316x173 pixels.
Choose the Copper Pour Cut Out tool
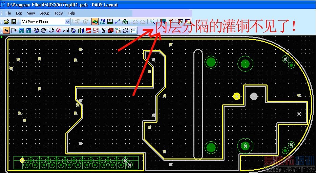[x=44, y=30]
